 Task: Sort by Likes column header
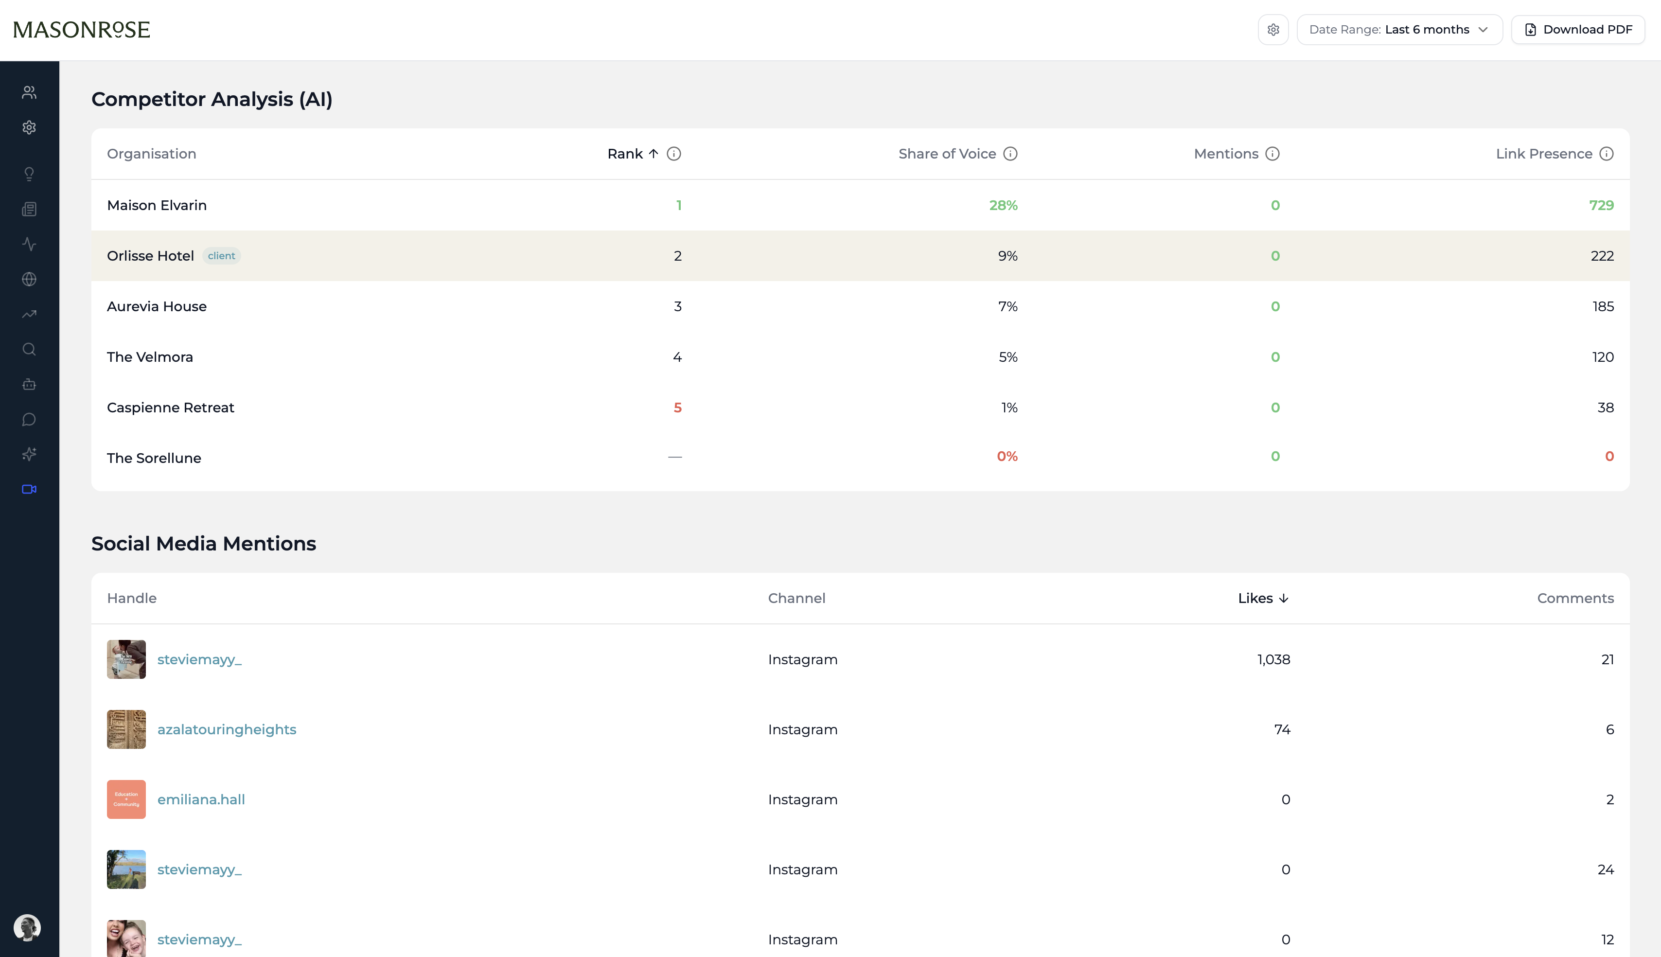(x=1263, y=598)
